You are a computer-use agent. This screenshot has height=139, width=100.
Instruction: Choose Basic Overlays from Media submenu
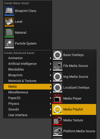point(74,55)
